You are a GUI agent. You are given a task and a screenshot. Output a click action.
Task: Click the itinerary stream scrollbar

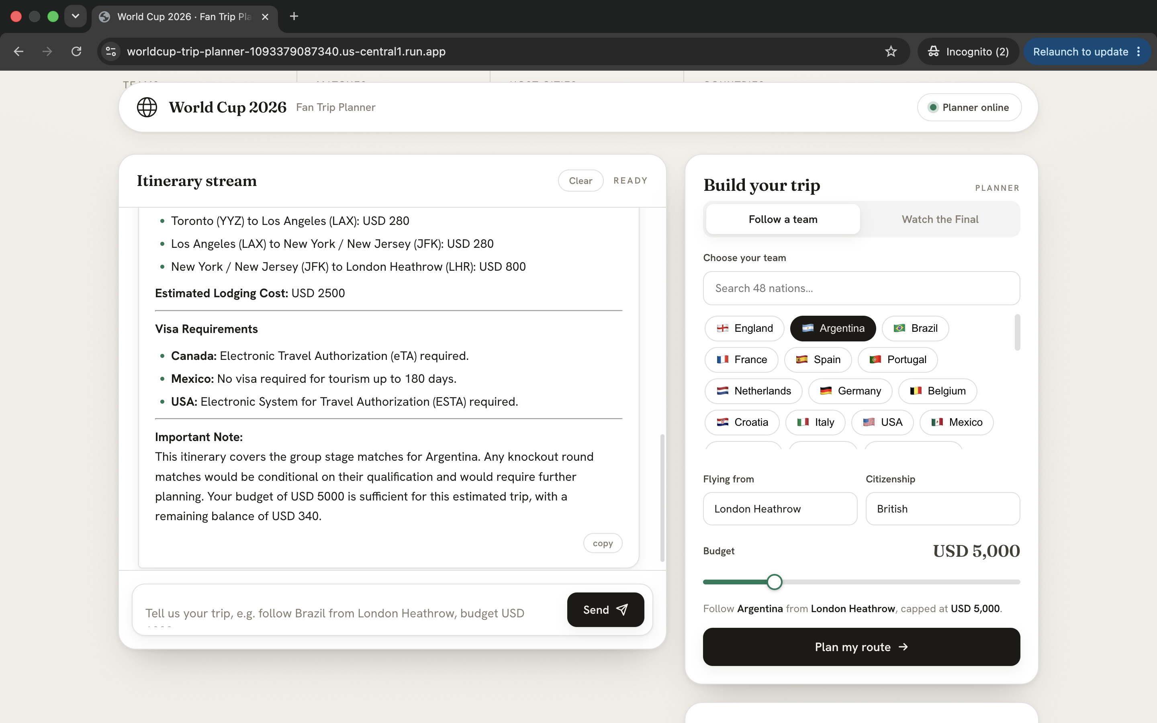pos(662,497)
